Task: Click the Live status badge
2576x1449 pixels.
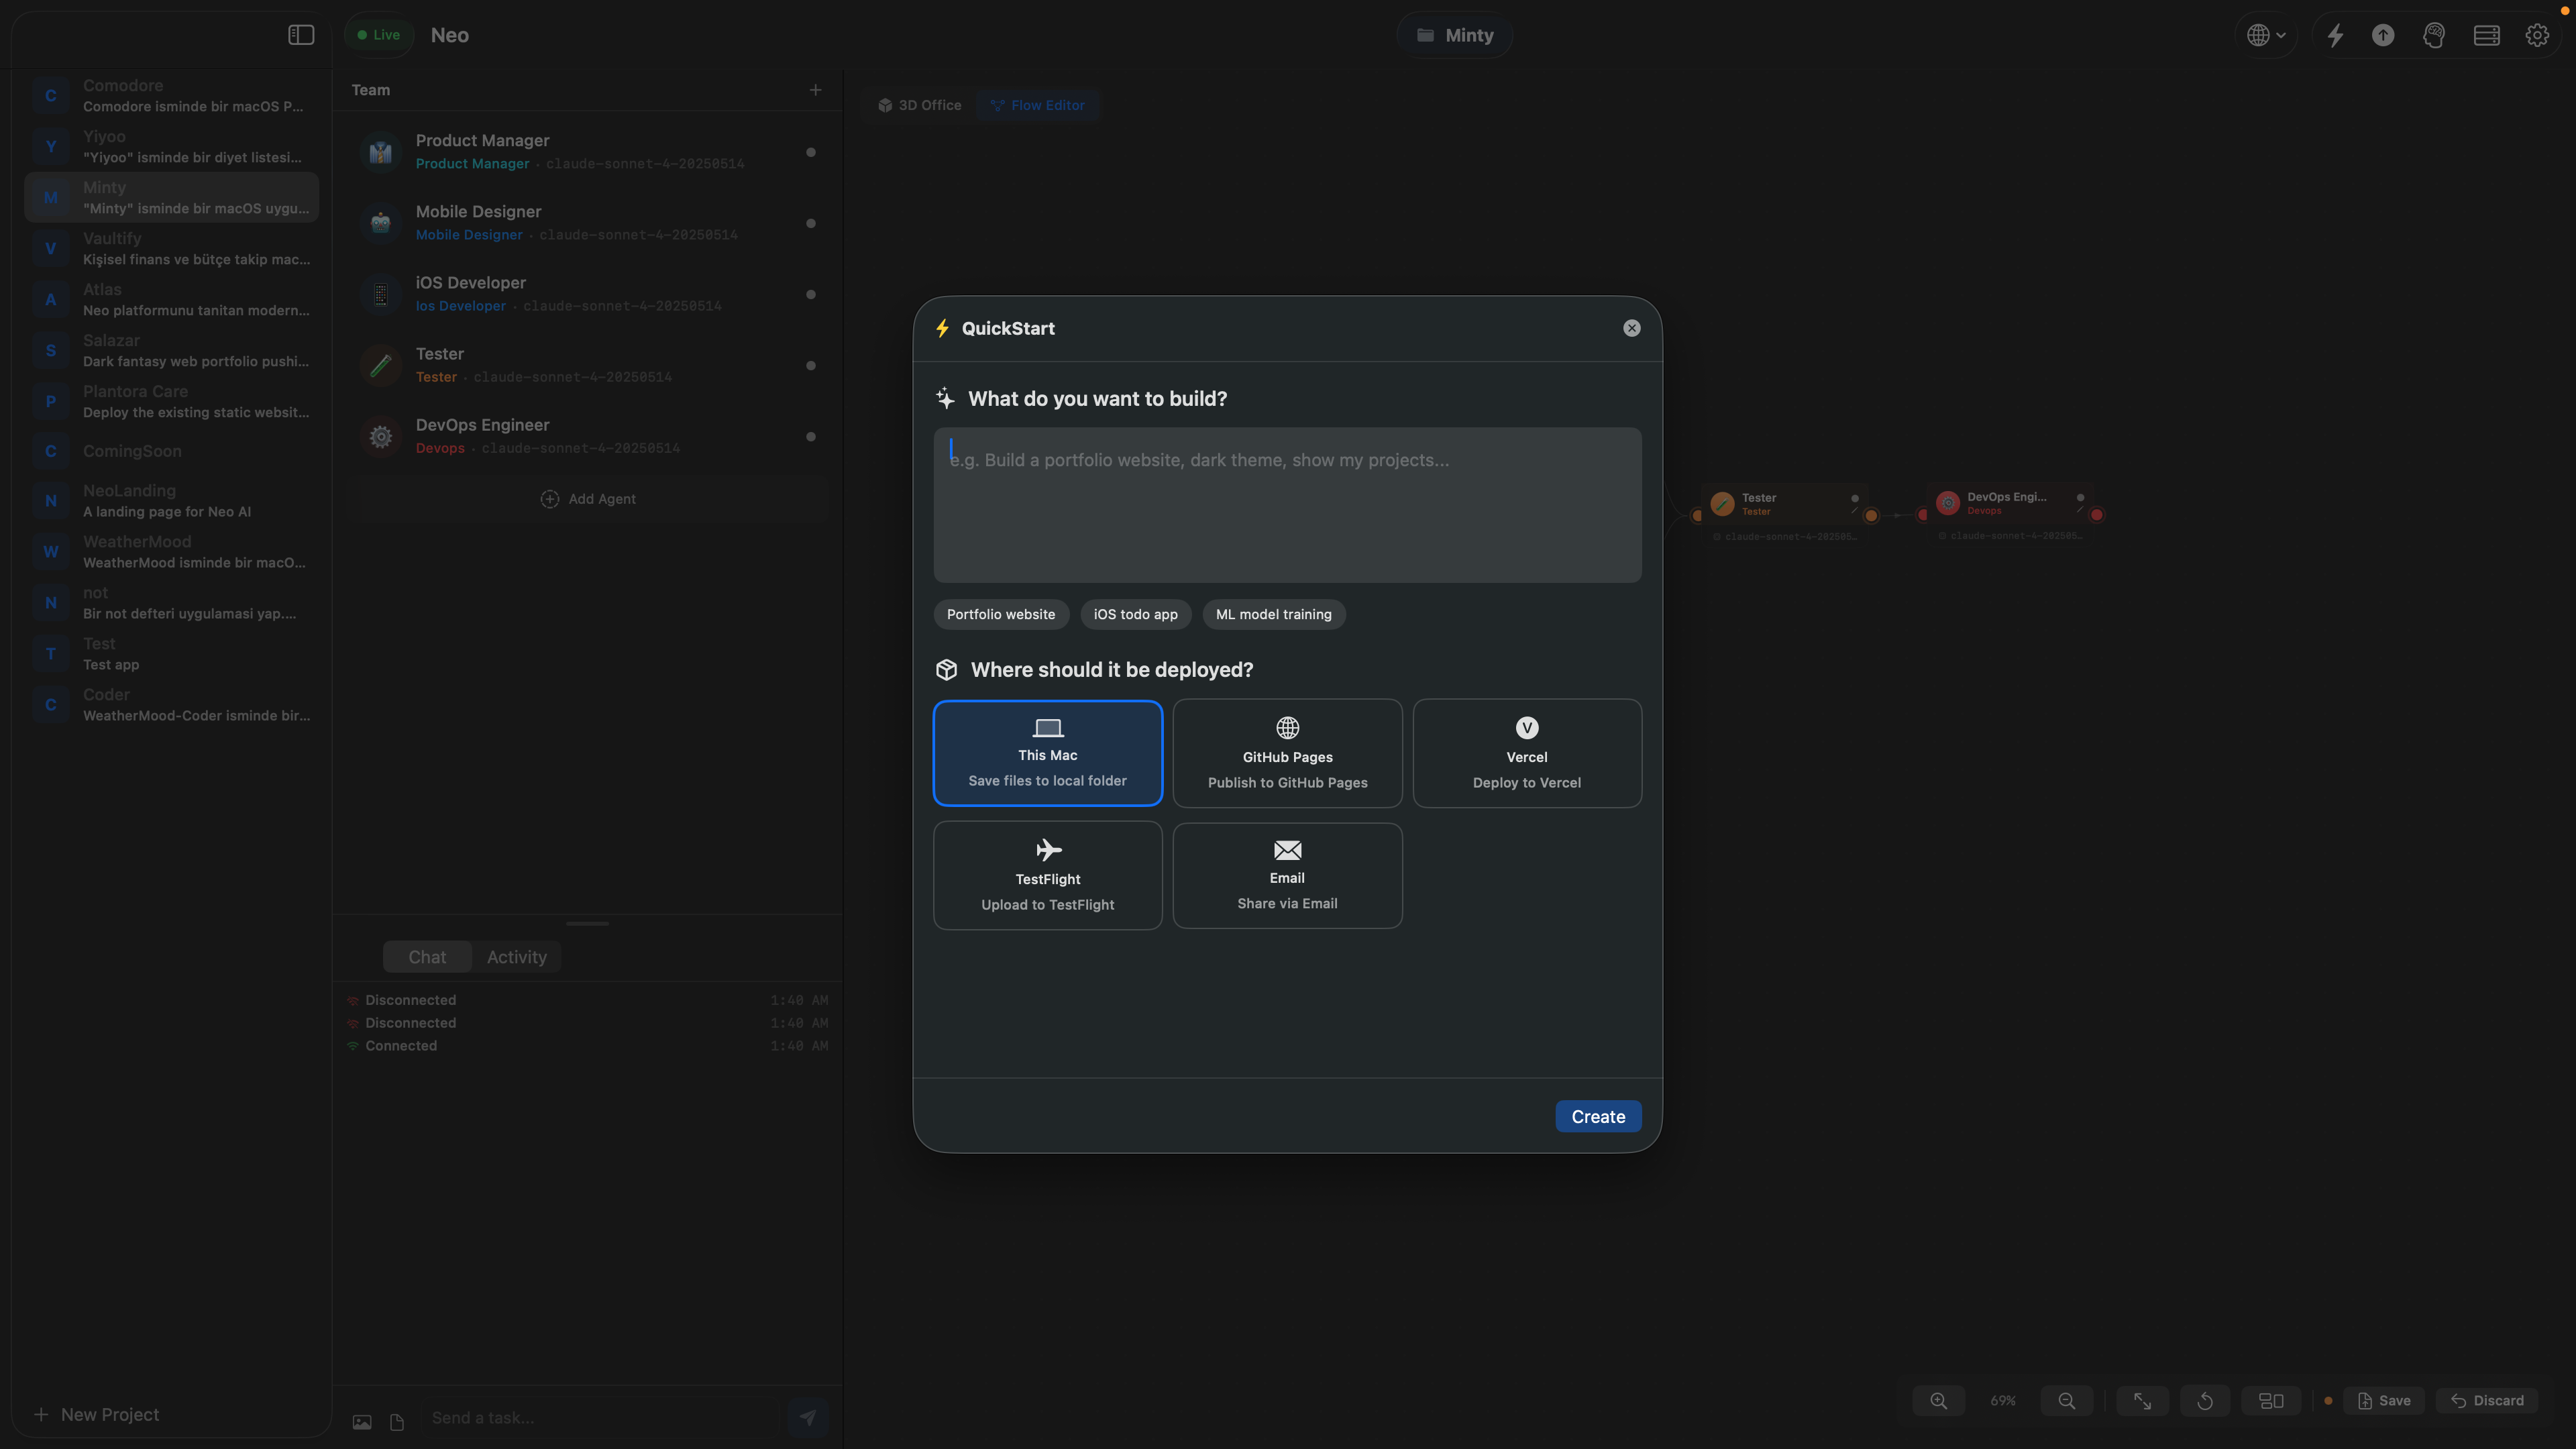Action: 378,35
